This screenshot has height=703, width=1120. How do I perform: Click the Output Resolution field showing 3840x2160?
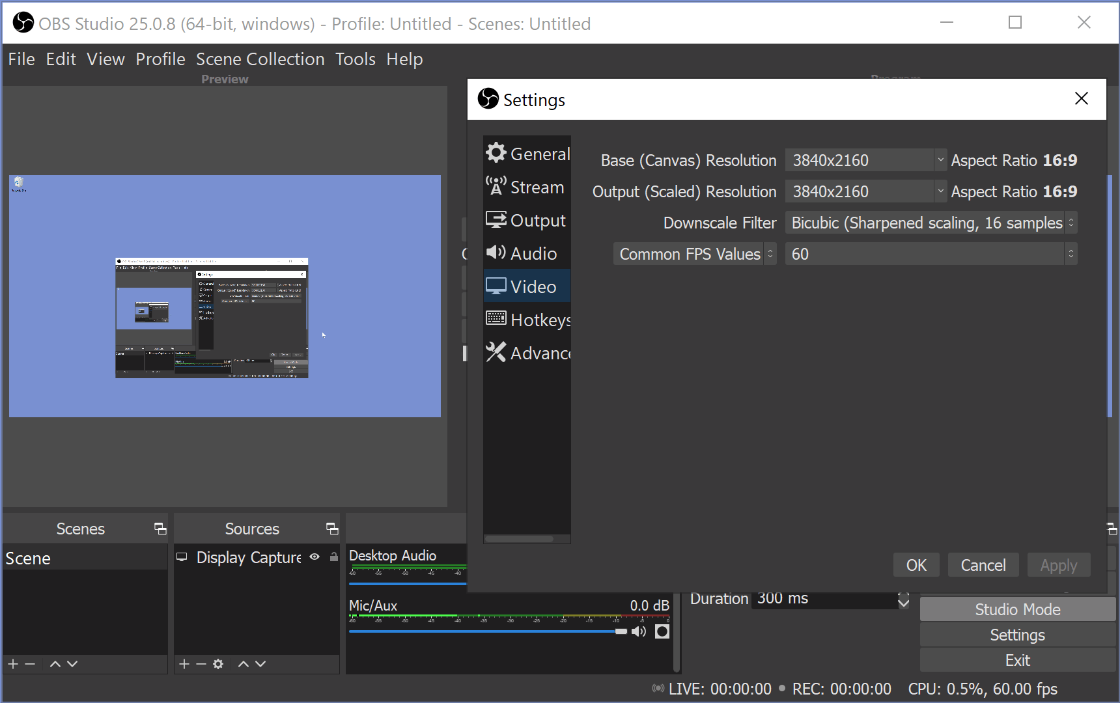coord(860,191)
